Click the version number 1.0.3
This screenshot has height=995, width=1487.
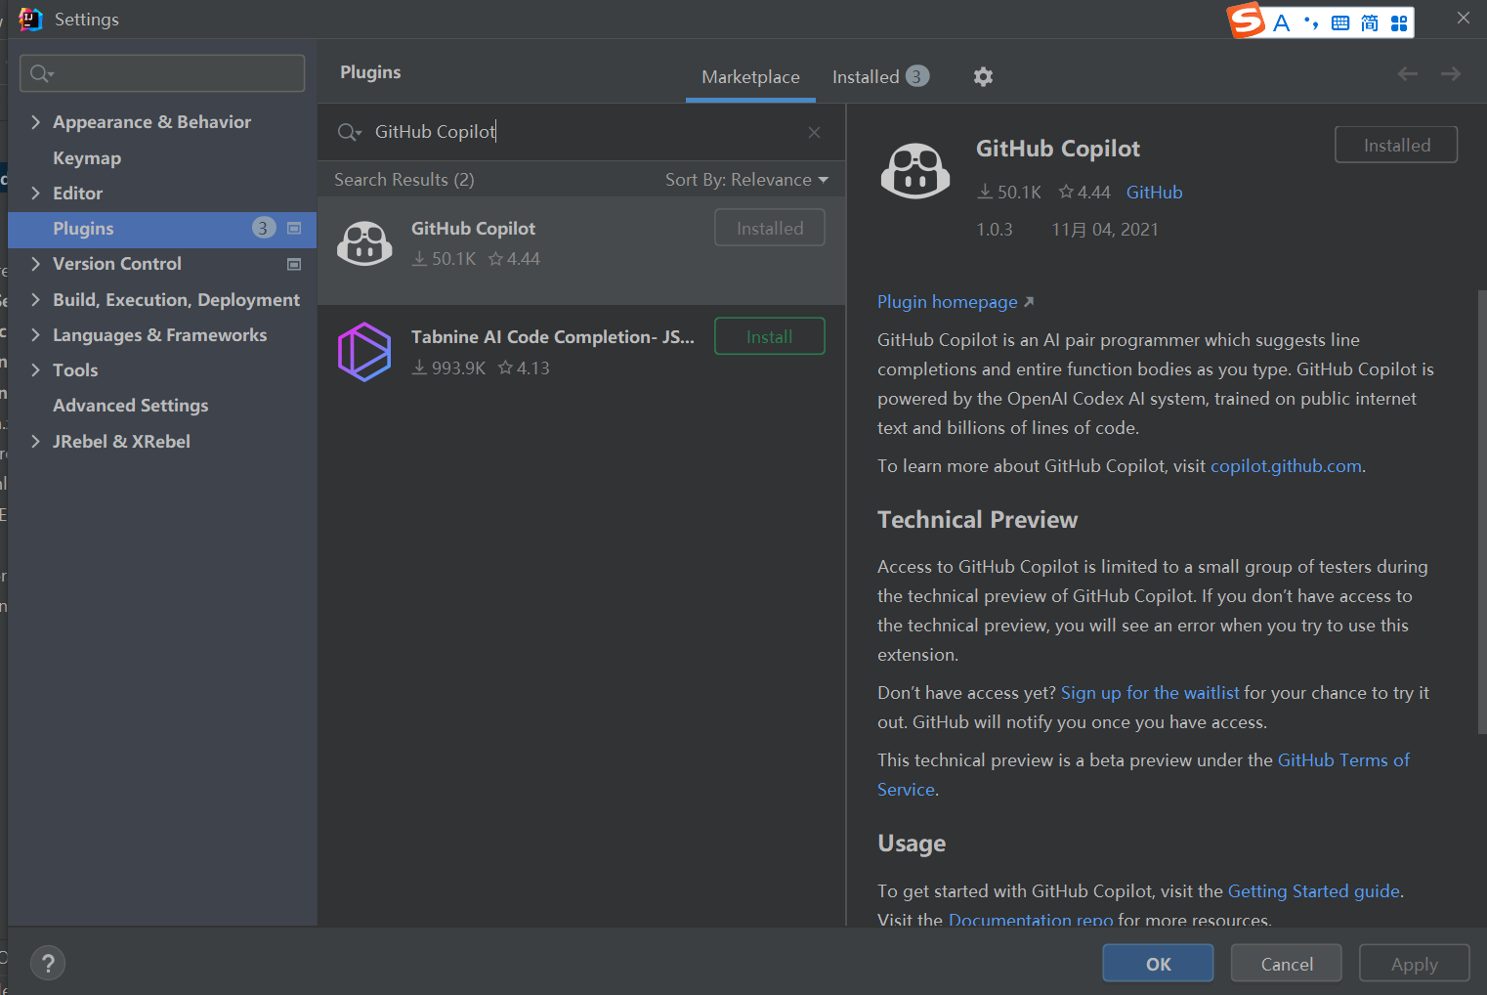coord(995,230)
